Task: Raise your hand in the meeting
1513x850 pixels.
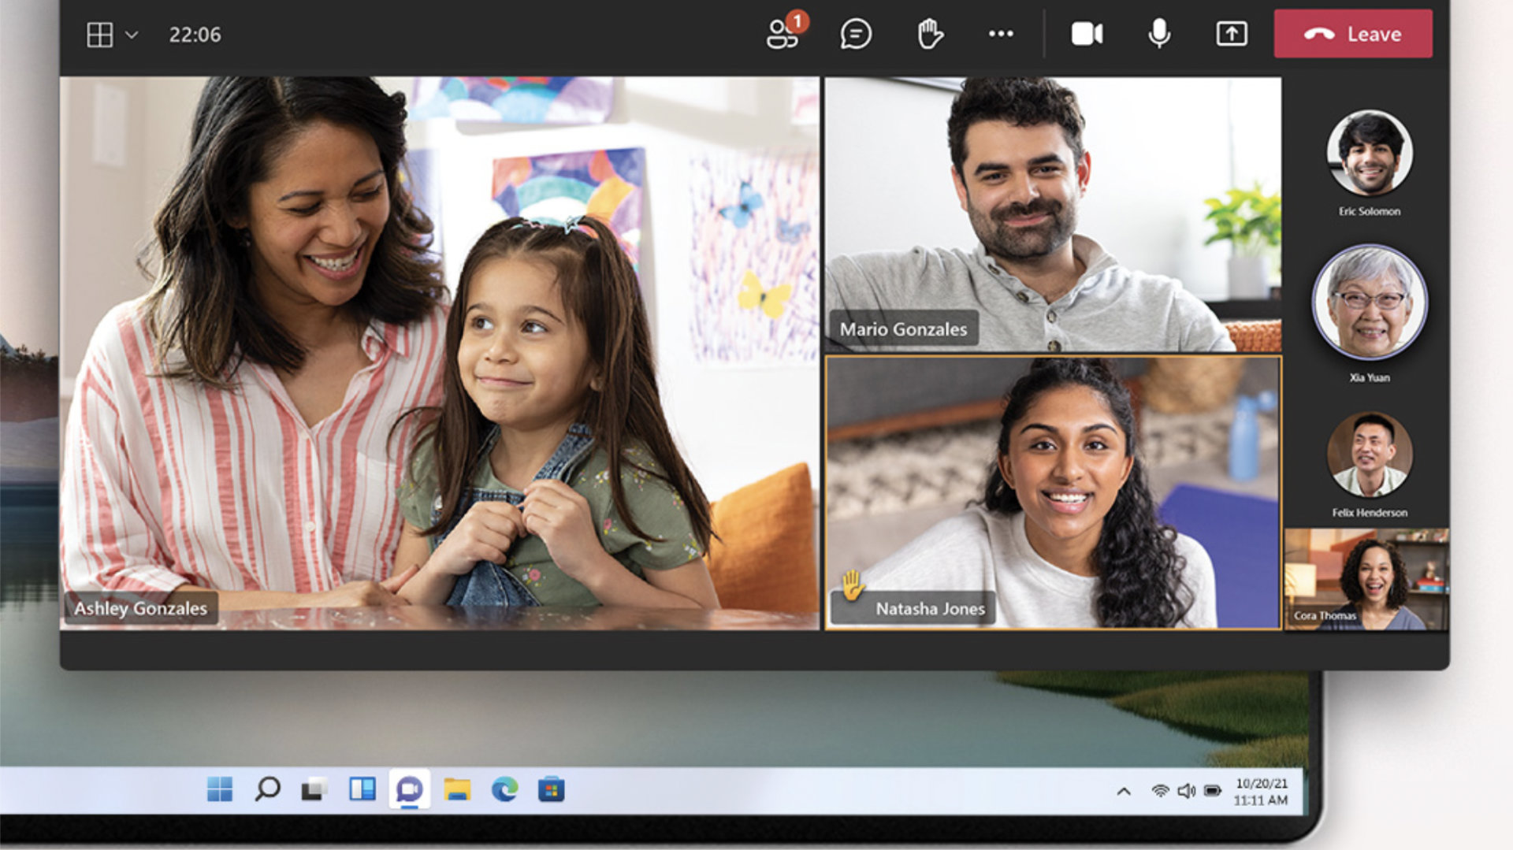Action: click(x=930, y=34)
